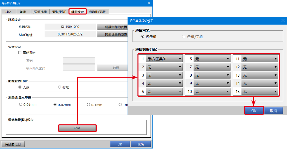287x152 pixels.
Task: Expand the dropdown for data slot 6
Action: [x=212, y=59]
